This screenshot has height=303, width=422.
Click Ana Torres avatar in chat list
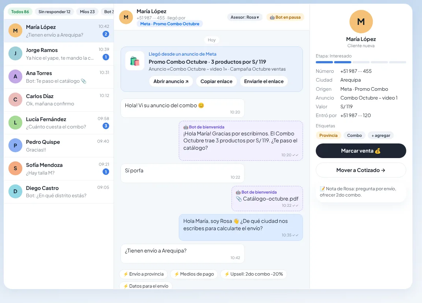[15, 76]
